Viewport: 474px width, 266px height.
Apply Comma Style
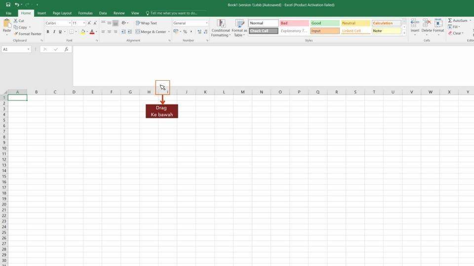(191, 32)
